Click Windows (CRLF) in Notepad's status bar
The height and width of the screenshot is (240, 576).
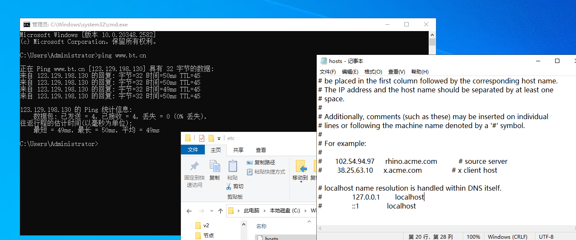[507, 237]
